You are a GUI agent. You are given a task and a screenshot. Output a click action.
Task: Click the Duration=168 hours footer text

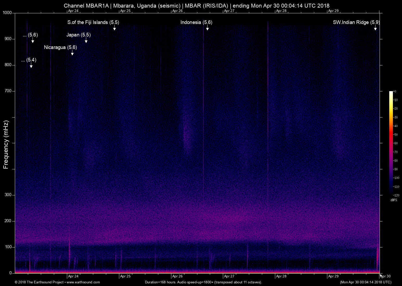click(203, 282)
